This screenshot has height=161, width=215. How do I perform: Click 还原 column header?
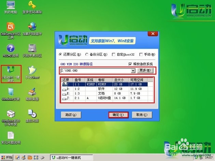[x=67, y=80]
